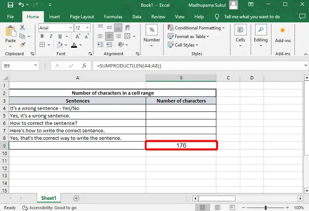
Task: Click the Undo arrow icon
Action: click(x=21, y=4)
